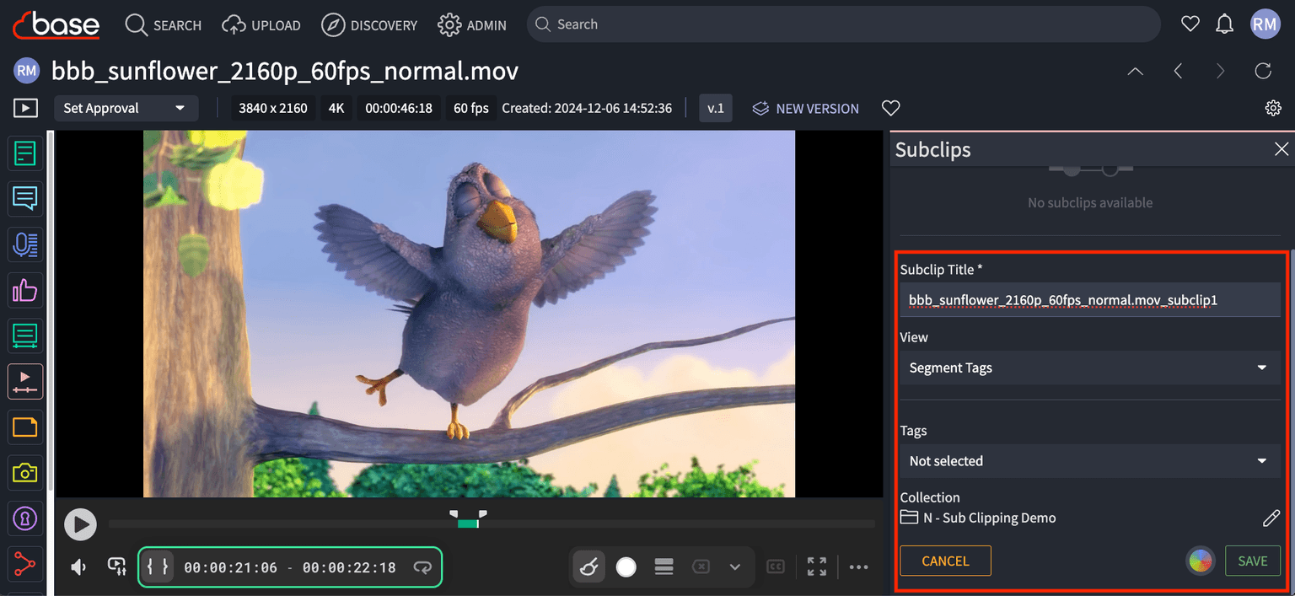Click the RM avatar beside filename
The height and width of the screenshot is (596, 1295).
click(x=27, y=71)
